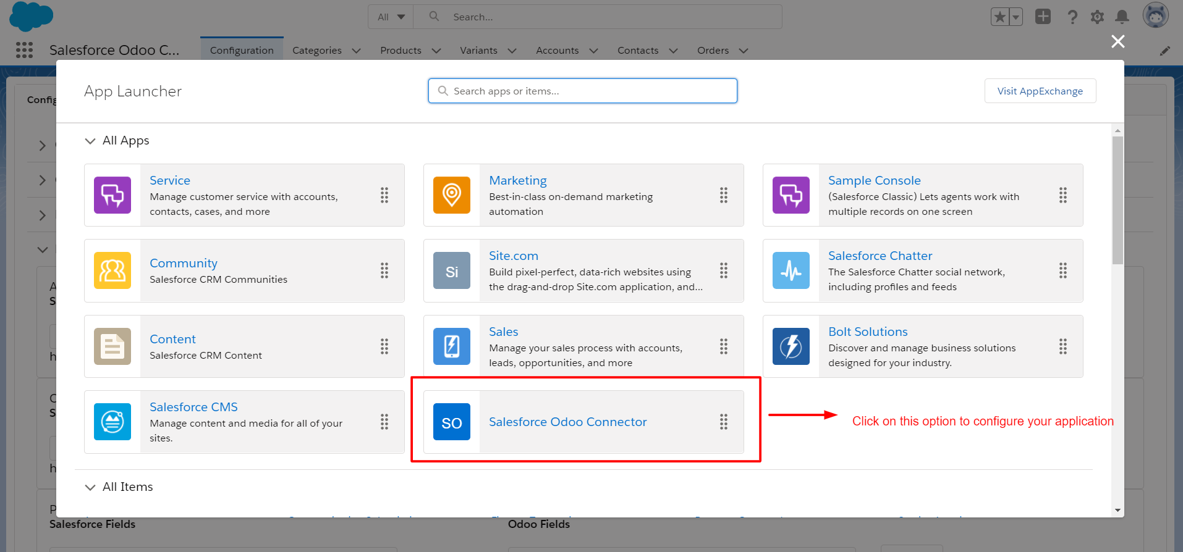Open the Bolt Solutions lightning icon
Image resolution: width=1183 pixels, height=552 pixels.
point(791,346)
